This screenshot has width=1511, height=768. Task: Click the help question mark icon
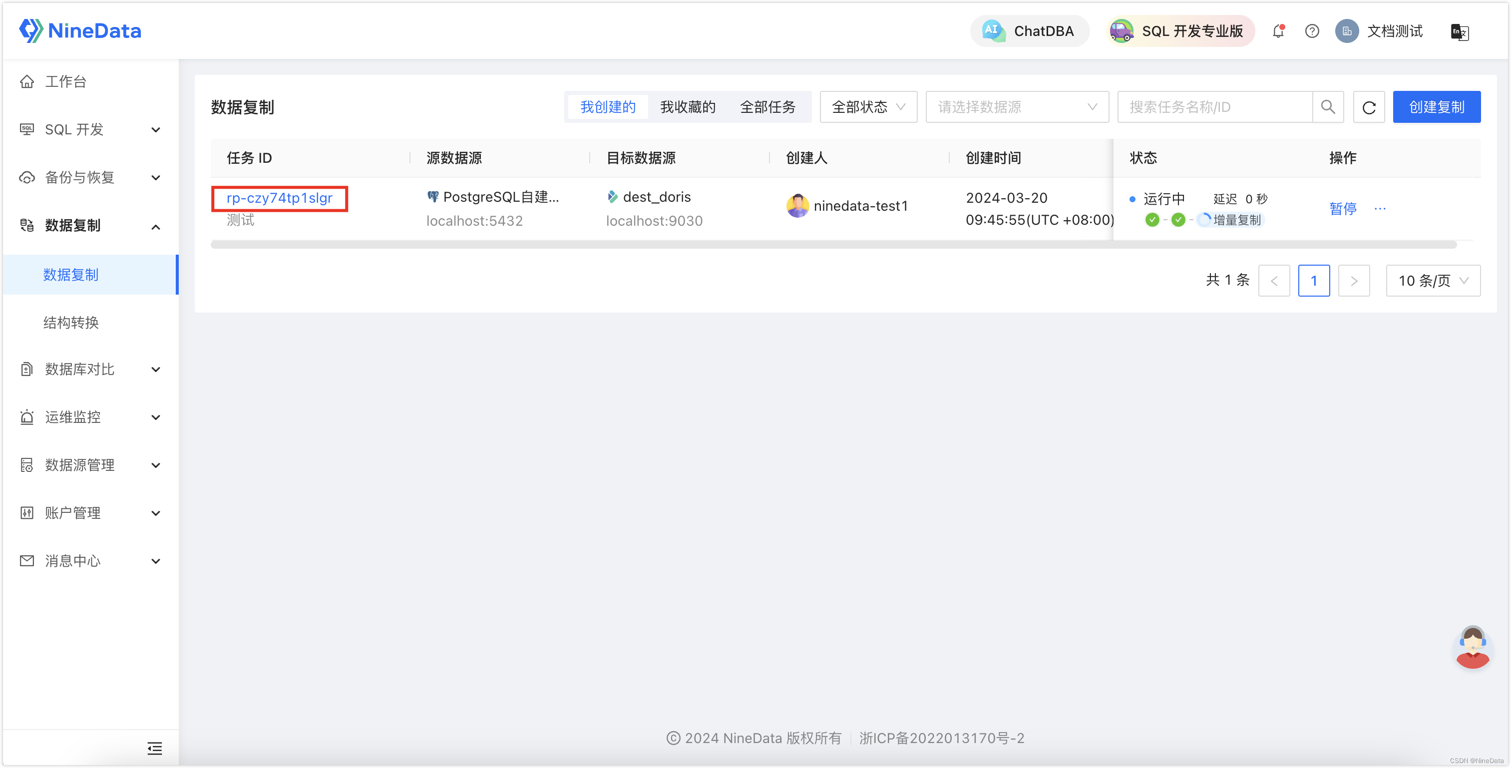(1312, 31)
